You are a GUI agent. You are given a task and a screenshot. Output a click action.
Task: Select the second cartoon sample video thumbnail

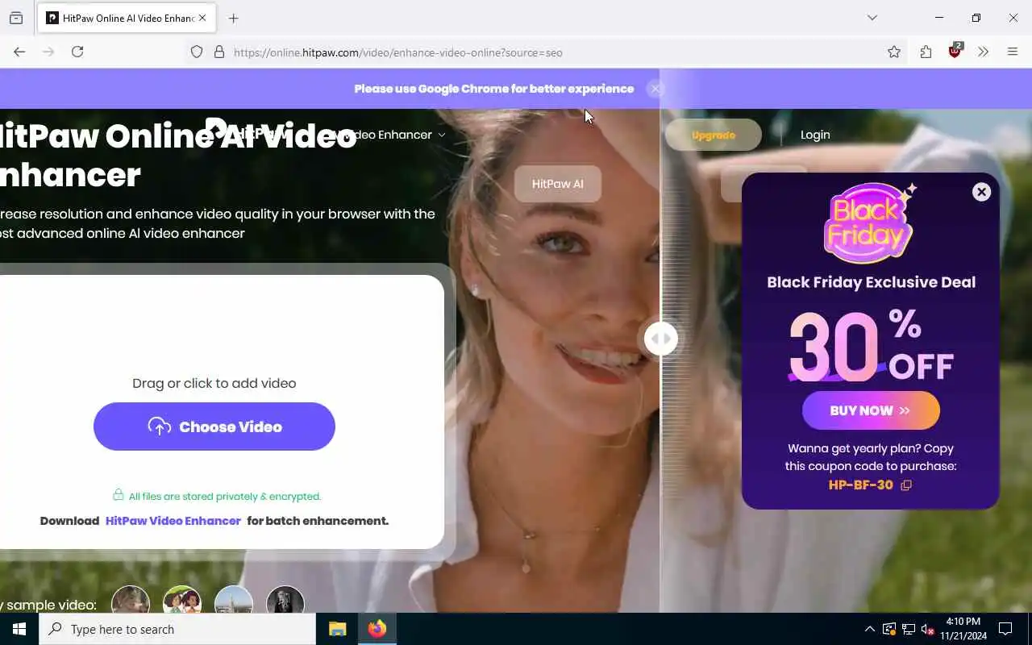(x=182, y=599)
